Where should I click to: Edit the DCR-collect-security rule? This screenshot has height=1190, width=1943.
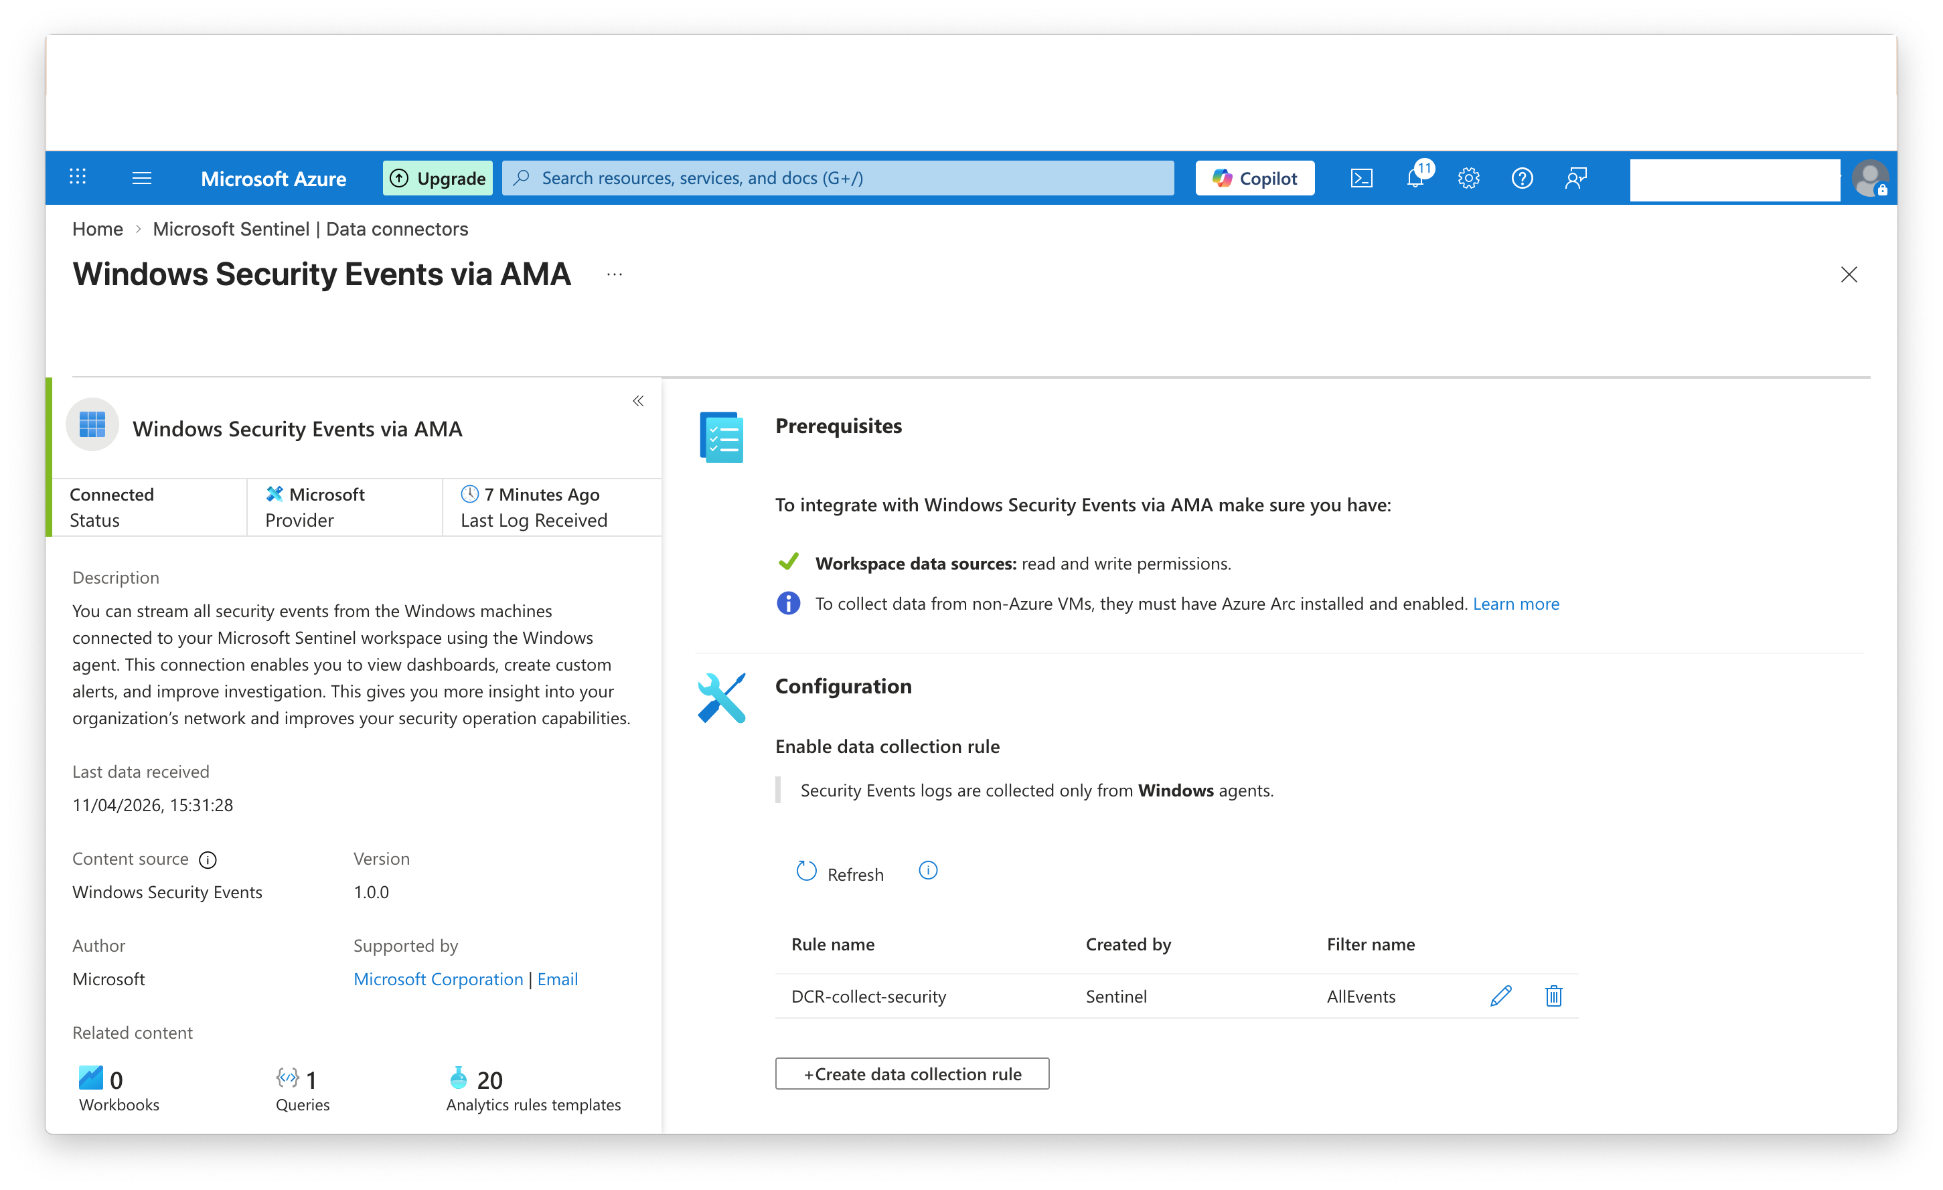1500,996
